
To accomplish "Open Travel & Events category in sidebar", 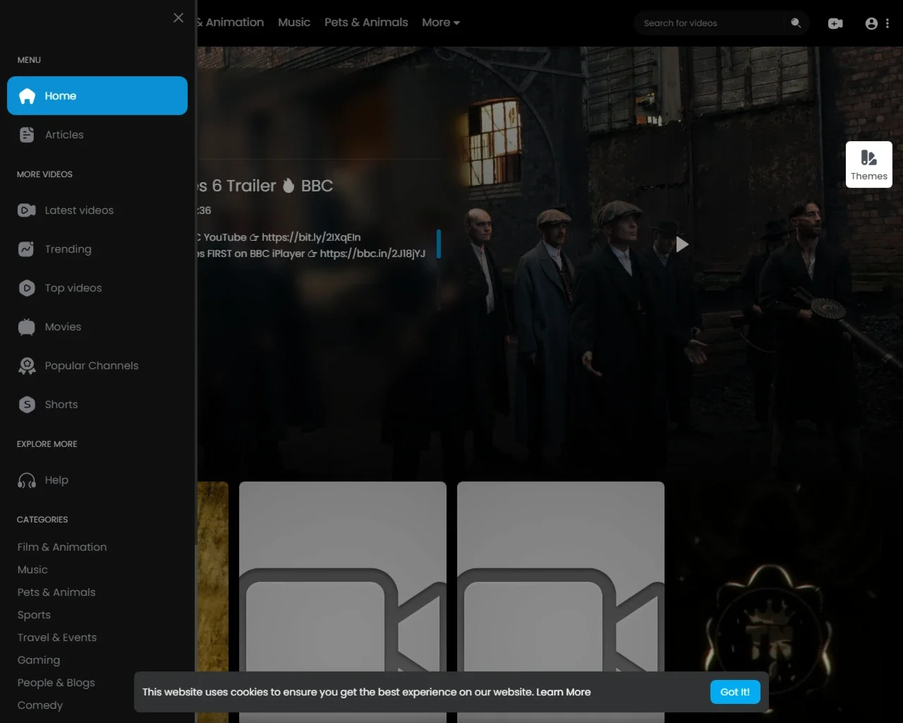I will [57, 638].
